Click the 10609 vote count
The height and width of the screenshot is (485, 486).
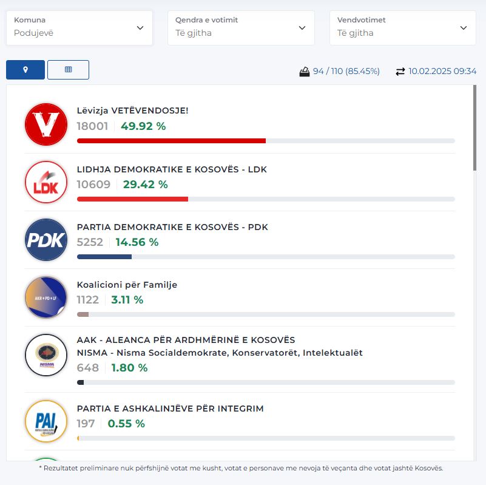93,185
